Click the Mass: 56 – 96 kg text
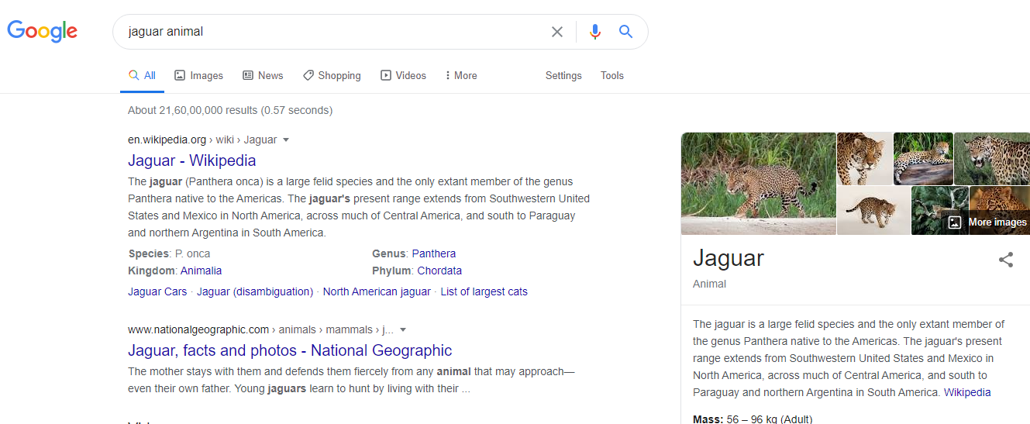This screenshot has width=1030, height=424. (x=753, y=419)
